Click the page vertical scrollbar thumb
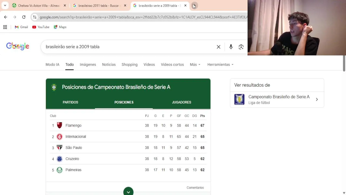Image resolution: width=346 pixels, height=195 pixels. 344,63
